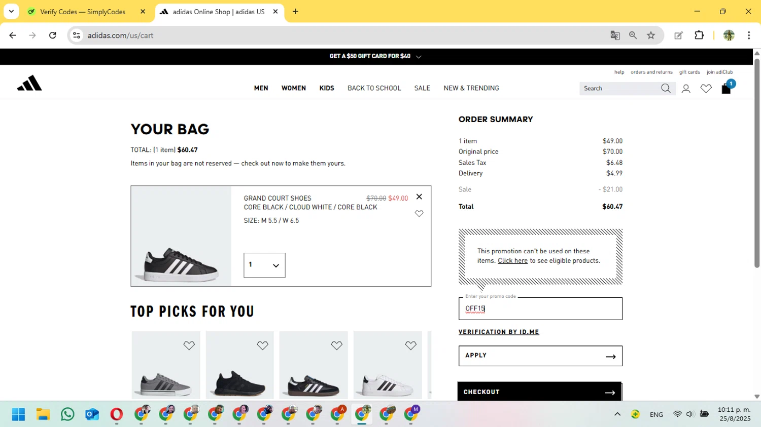Close the Verify Codes tab
Viewport: 761px width, 427px height.
tap(143, 11)
